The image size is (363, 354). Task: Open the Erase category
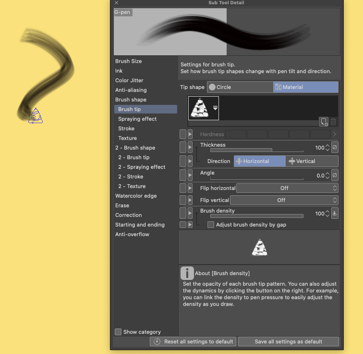(122, 205)
